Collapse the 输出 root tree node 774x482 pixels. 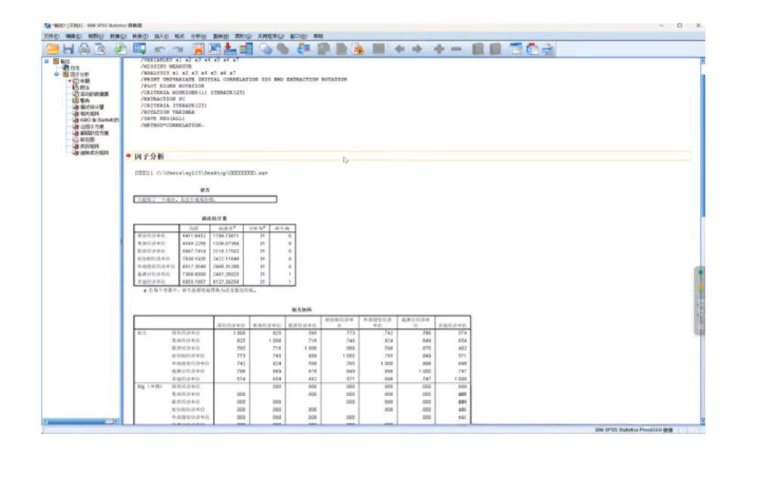tap(47, 61)
